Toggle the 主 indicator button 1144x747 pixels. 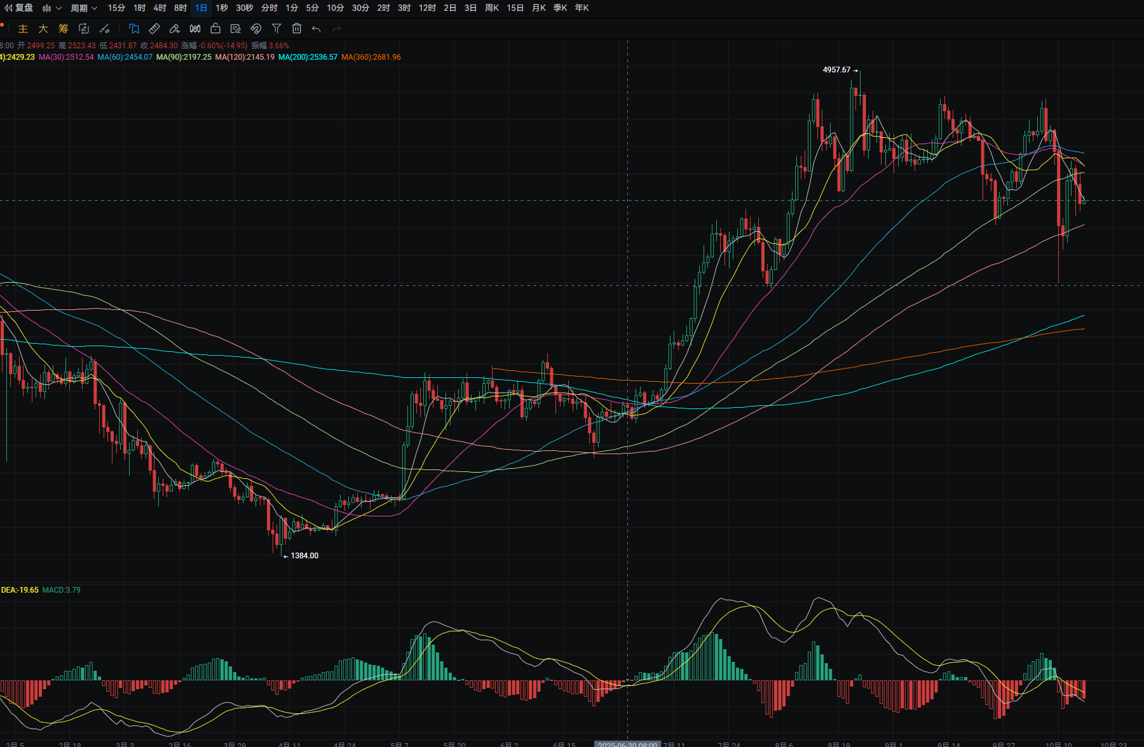23,29
